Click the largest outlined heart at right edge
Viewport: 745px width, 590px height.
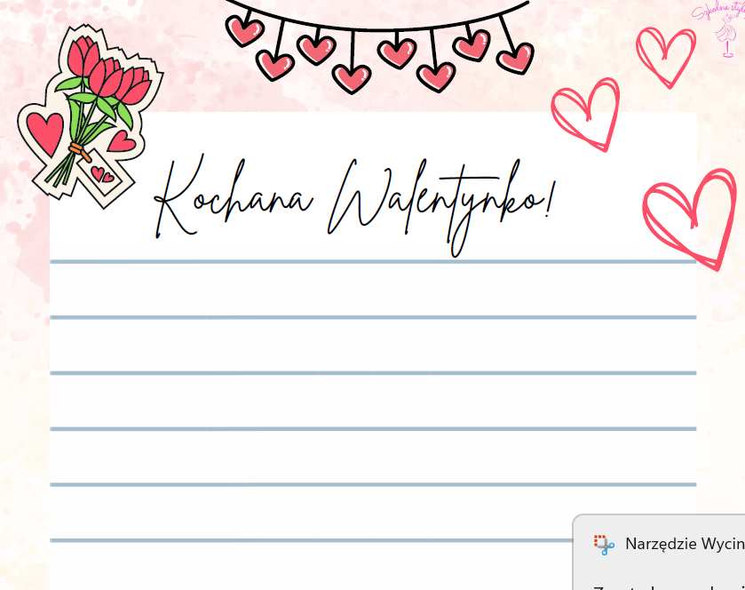pyautogui.click(x=691, y=218)
